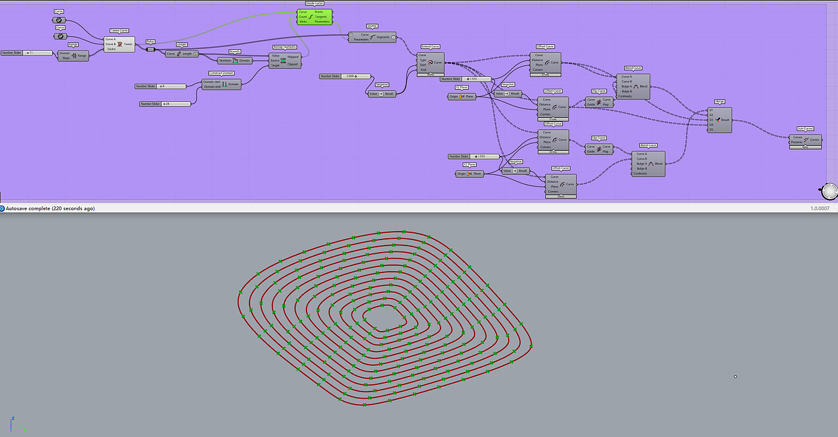Screen dimensions: 838x437
Task: Click the "Join Curves" name tag
Action: point(805,128)
